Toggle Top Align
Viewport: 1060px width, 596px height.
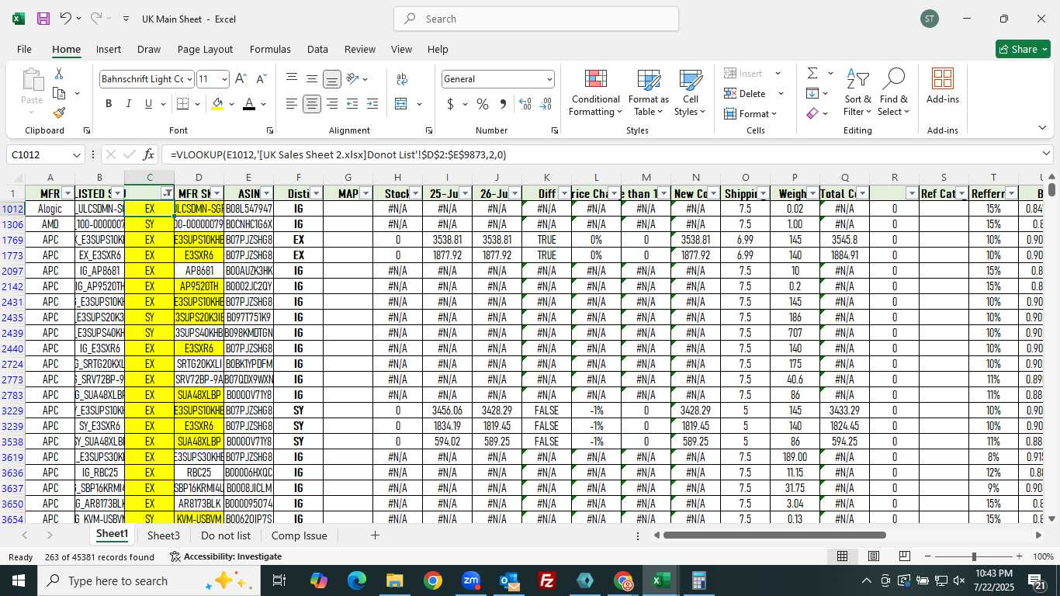pyautogui.click(x=292, y=79)
